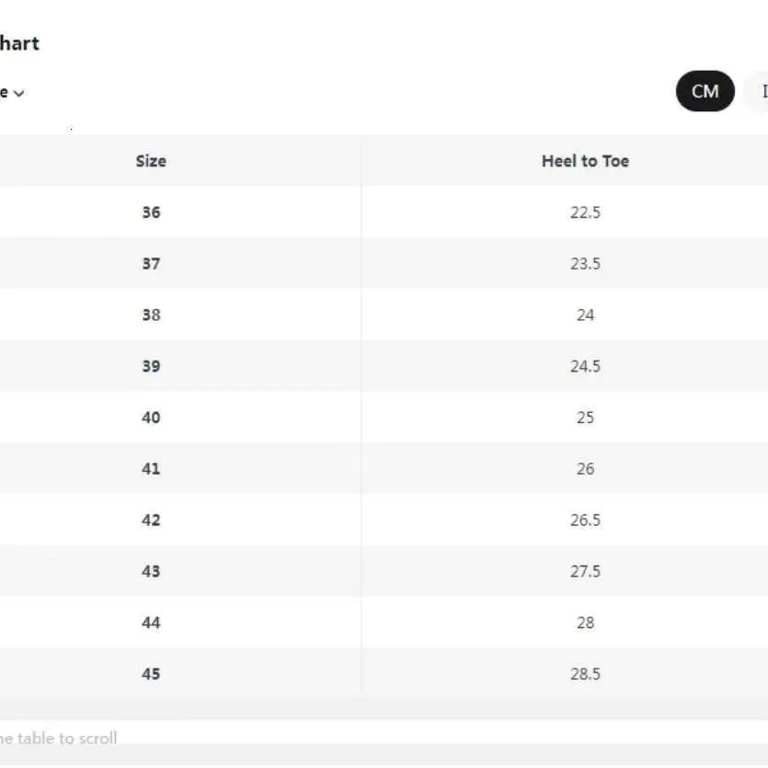Click the Size column header

click(151, 161)
